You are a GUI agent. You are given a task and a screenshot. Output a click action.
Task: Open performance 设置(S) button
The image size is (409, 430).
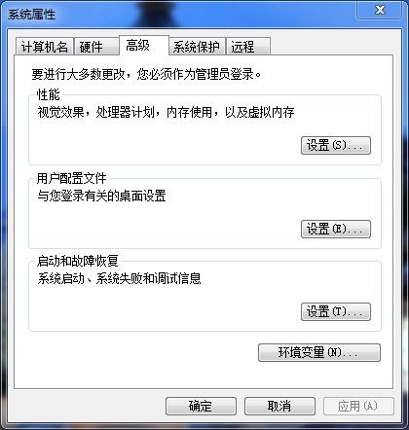(x=336, y=146)
